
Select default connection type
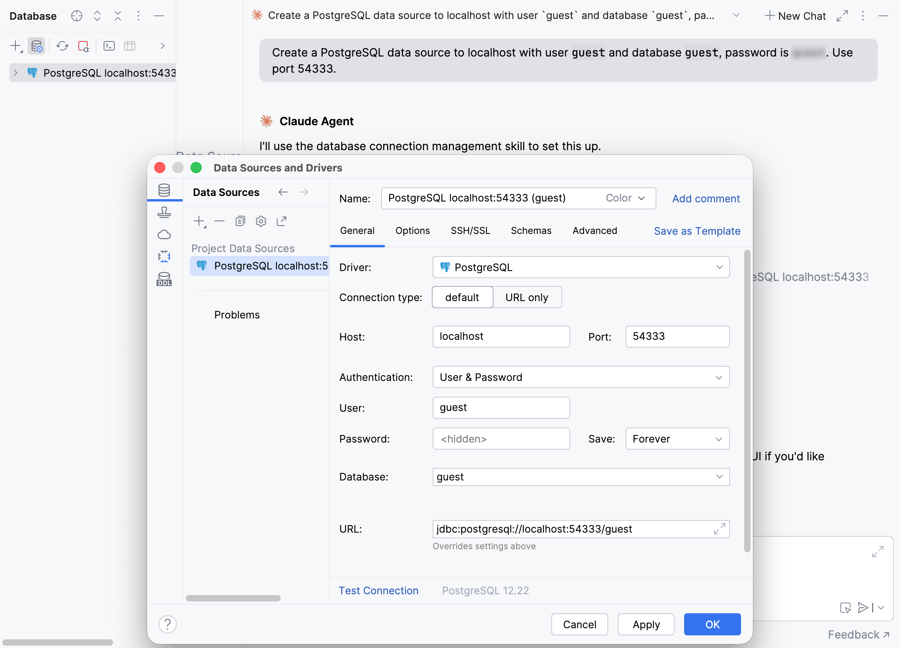coord(462,298)
